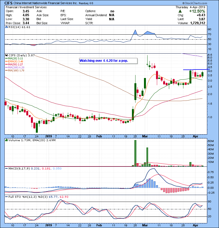Click the Financial / Investment Services sector label
Screen dimensions: 219x228
tap(26, 7)
